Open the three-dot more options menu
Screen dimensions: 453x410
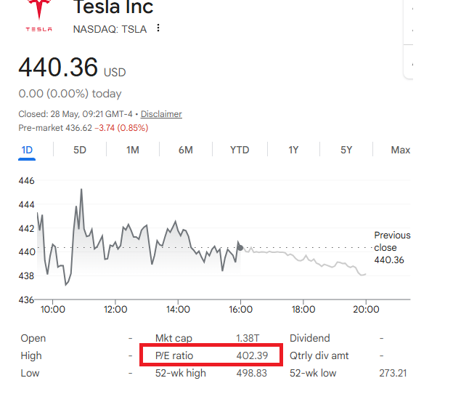point(158,28)
